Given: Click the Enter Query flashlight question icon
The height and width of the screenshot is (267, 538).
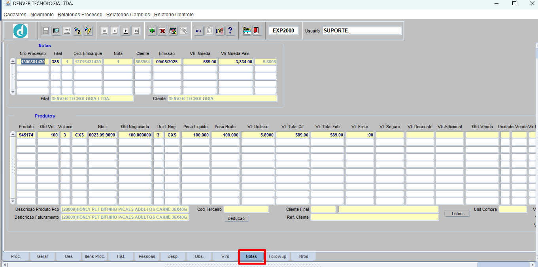Looking at the screenshot, I should tap(77, 31).
